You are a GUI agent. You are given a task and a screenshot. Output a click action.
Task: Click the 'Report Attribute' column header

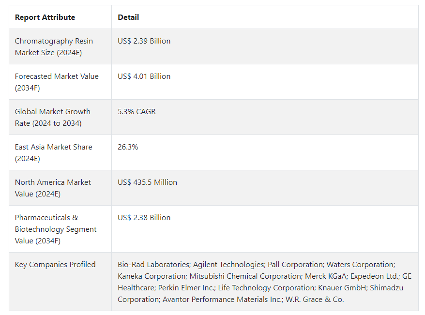[45, 17]
